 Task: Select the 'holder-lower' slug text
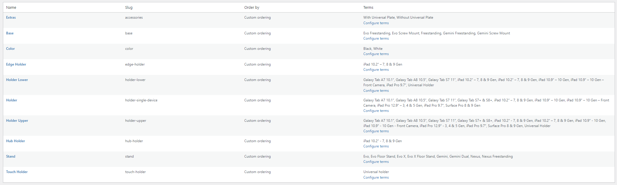pos(135,80)
